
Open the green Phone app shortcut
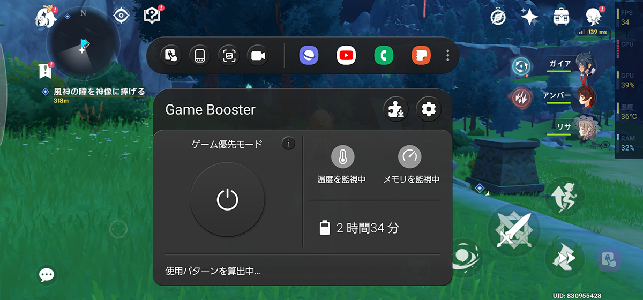(384, 55)
